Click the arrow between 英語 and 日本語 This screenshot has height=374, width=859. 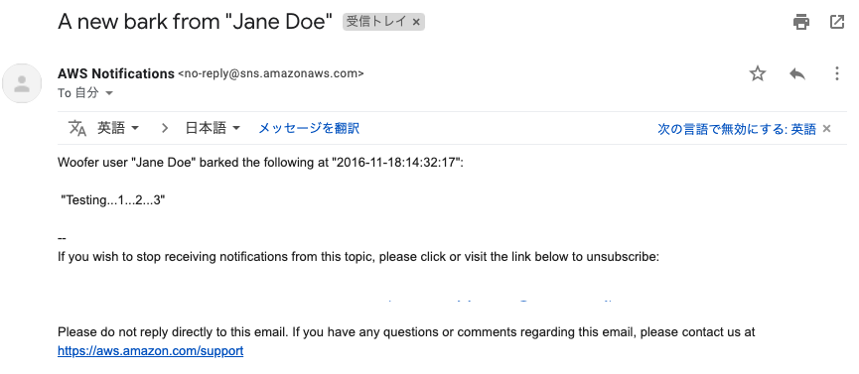pyautogui.click(x=165, y=128)
